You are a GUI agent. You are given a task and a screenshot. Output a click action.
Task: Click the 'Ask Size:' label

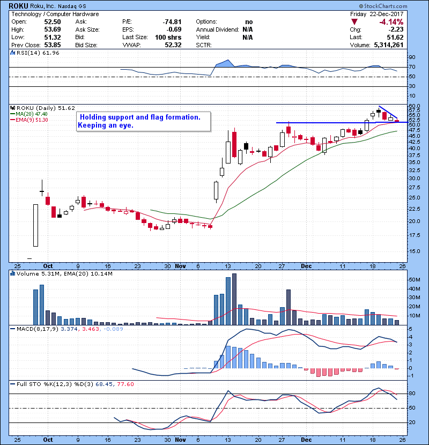click(x=87, y=29)
